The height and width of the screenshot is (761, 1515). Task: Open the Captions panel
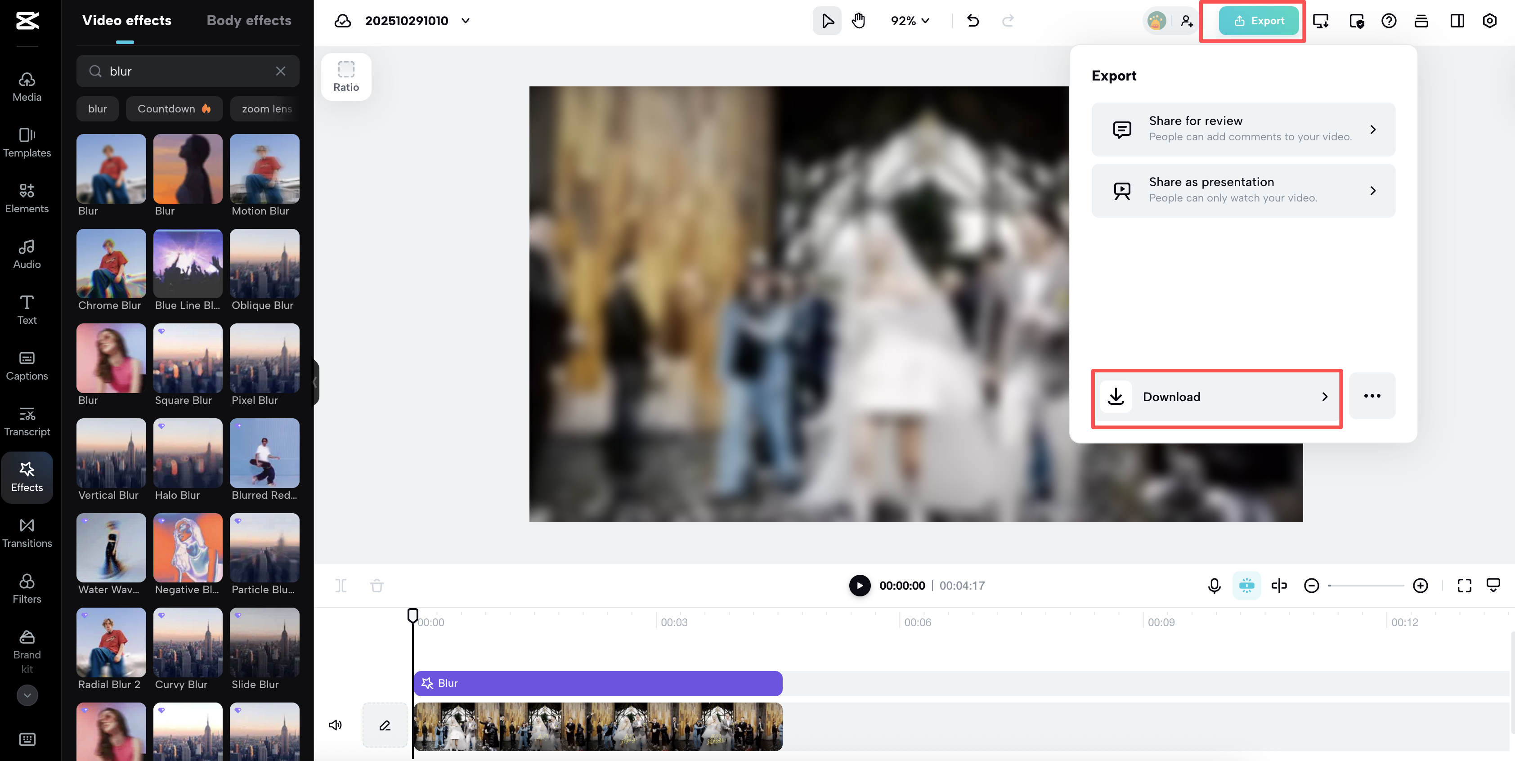pyautogui.click(x=27, y=366)
